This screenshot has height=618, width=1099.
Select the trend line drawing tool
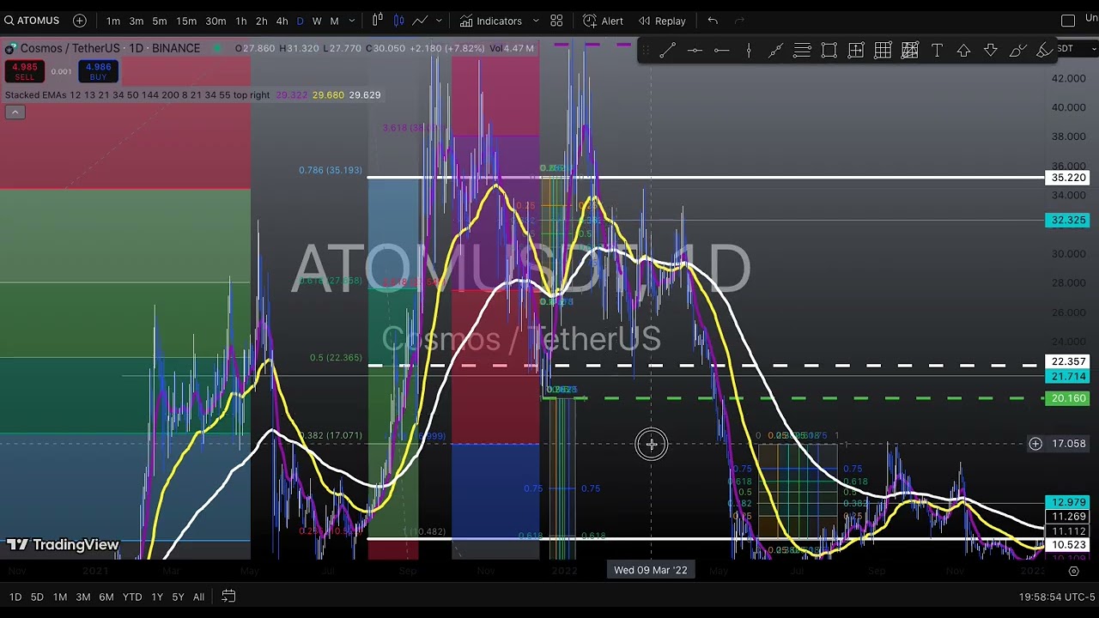click(x=667, y=51)
